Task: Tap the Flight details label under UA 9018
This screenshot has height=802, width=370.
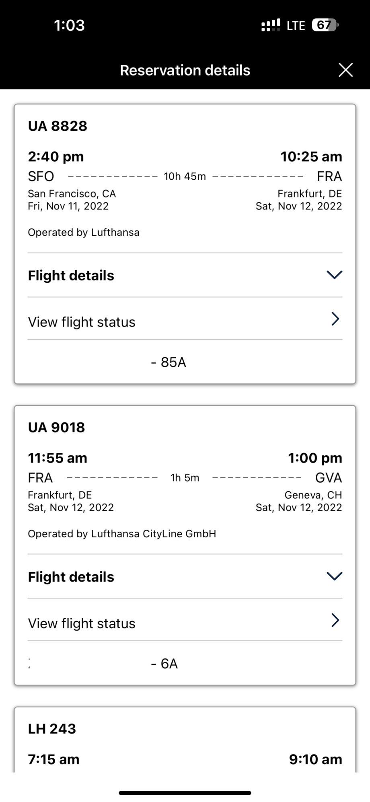Action: coord(71,577)
